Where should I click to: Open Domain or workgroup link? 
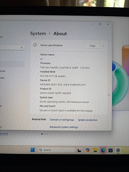pos(62,120)
